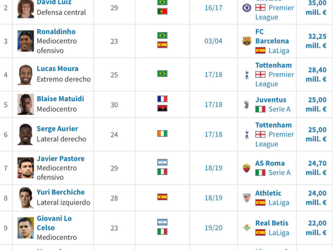Click the 28,40 mill. € transfer fee
Image resolution: width=333 pixels, height=250 pixels.
tap(317, 75)
